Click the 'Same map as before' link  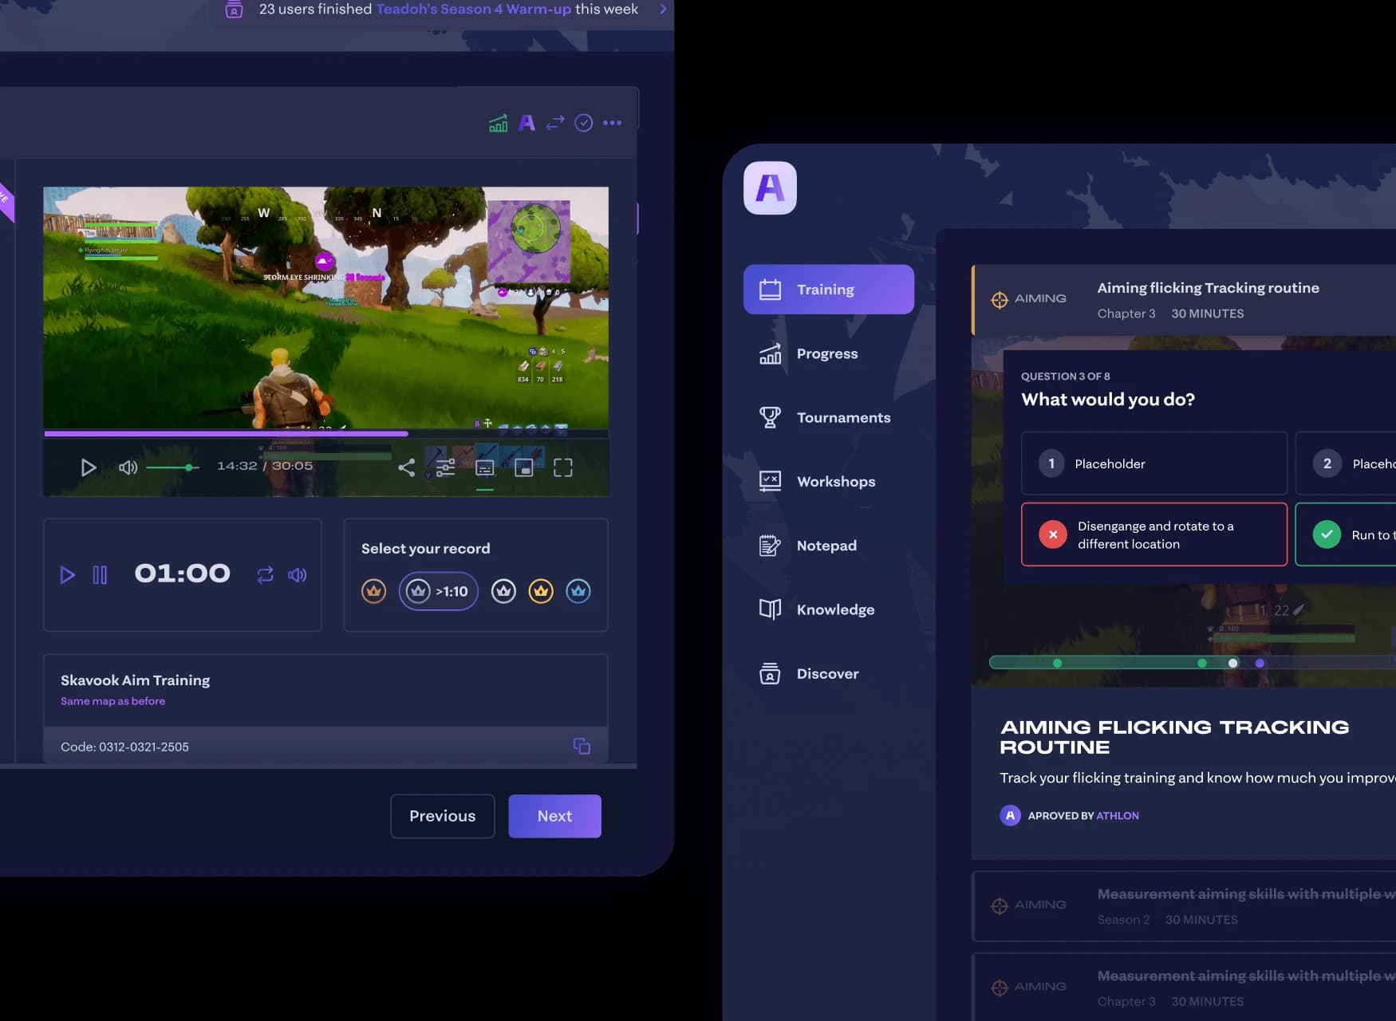(113, 701)
